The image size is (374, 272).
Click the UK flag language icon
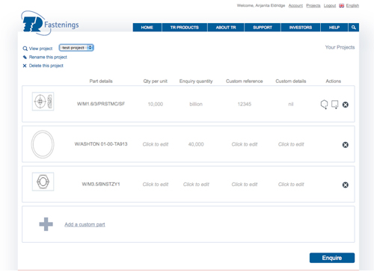point(341,6)
